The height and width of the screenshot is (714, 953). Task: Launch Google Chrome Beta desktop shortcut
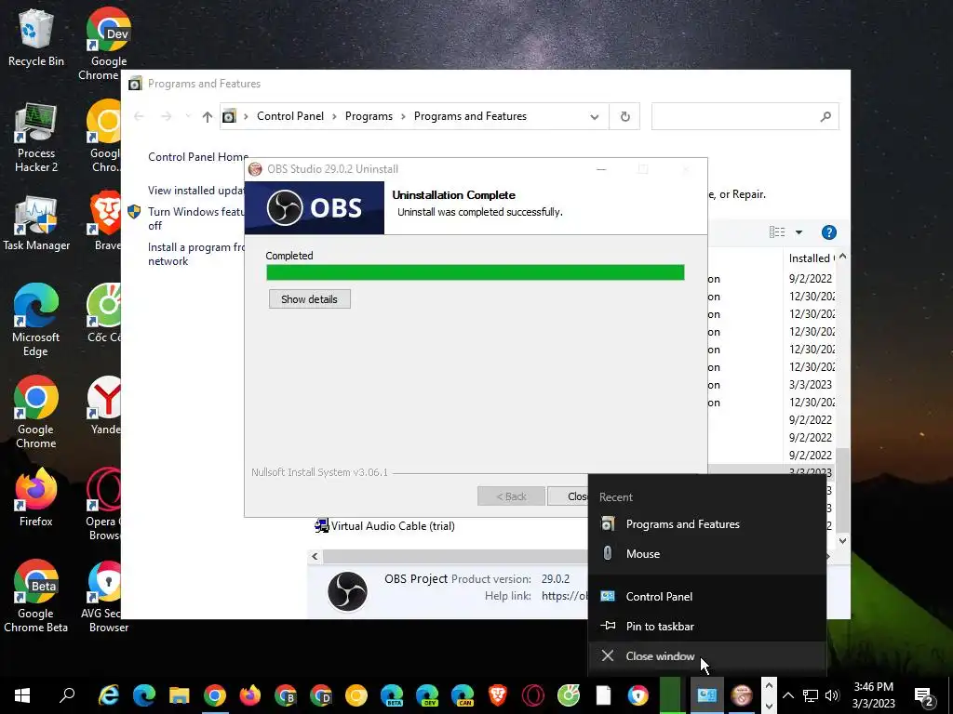tap(36, 596)
